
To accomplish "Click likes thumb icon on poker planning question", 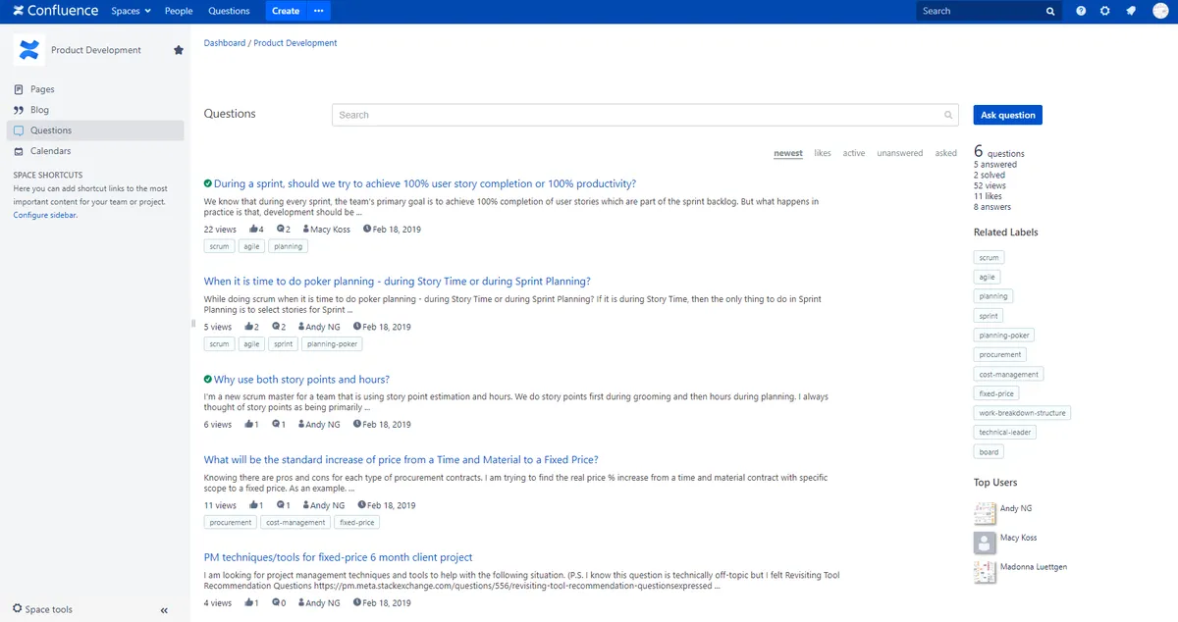I will pos(248,327).
